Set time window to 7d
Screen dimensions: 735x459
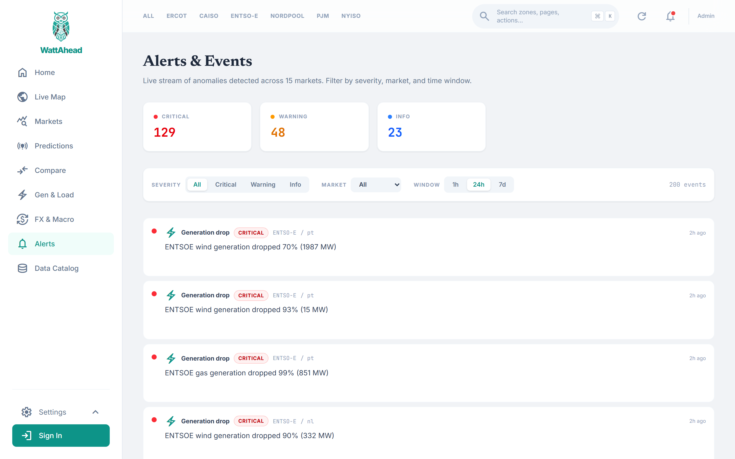tap(502, 185)
